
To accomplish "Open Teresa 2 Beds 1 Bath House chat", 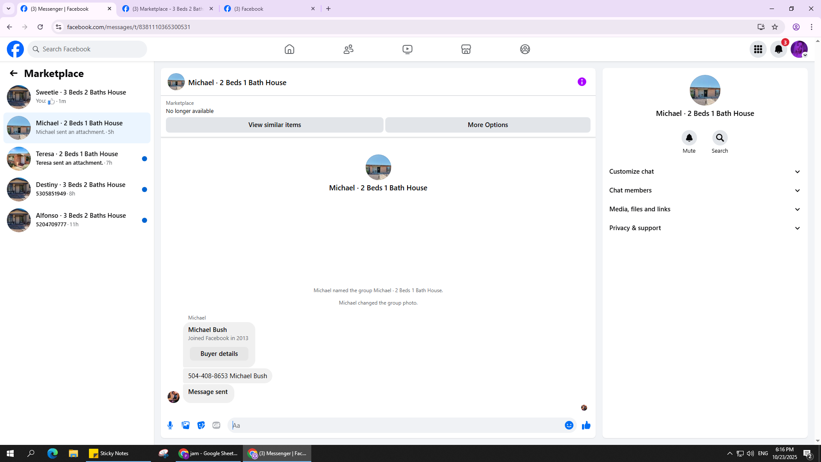I will 77,158.
